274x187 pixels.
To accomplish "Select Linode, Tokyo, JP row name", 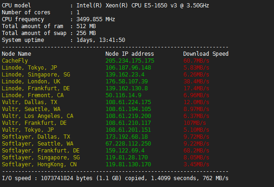I will coord(29,68).
